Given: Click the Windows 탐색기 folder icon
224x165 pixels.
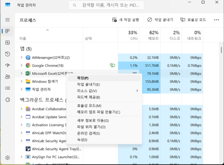Looking at the screenshot, I should [x=28, y=82].
